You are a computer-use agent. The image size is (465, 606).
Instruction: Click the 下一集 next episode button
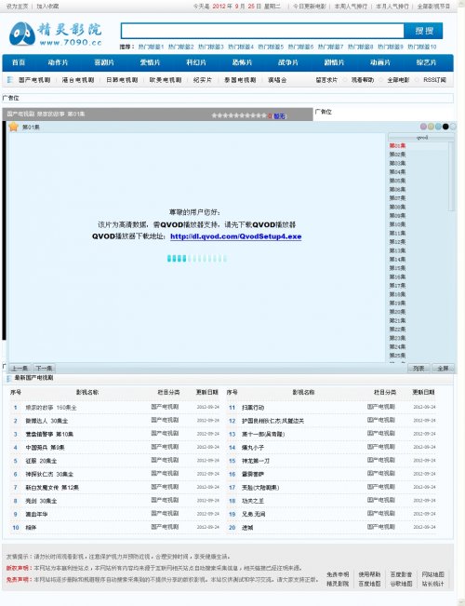(44, 368)
